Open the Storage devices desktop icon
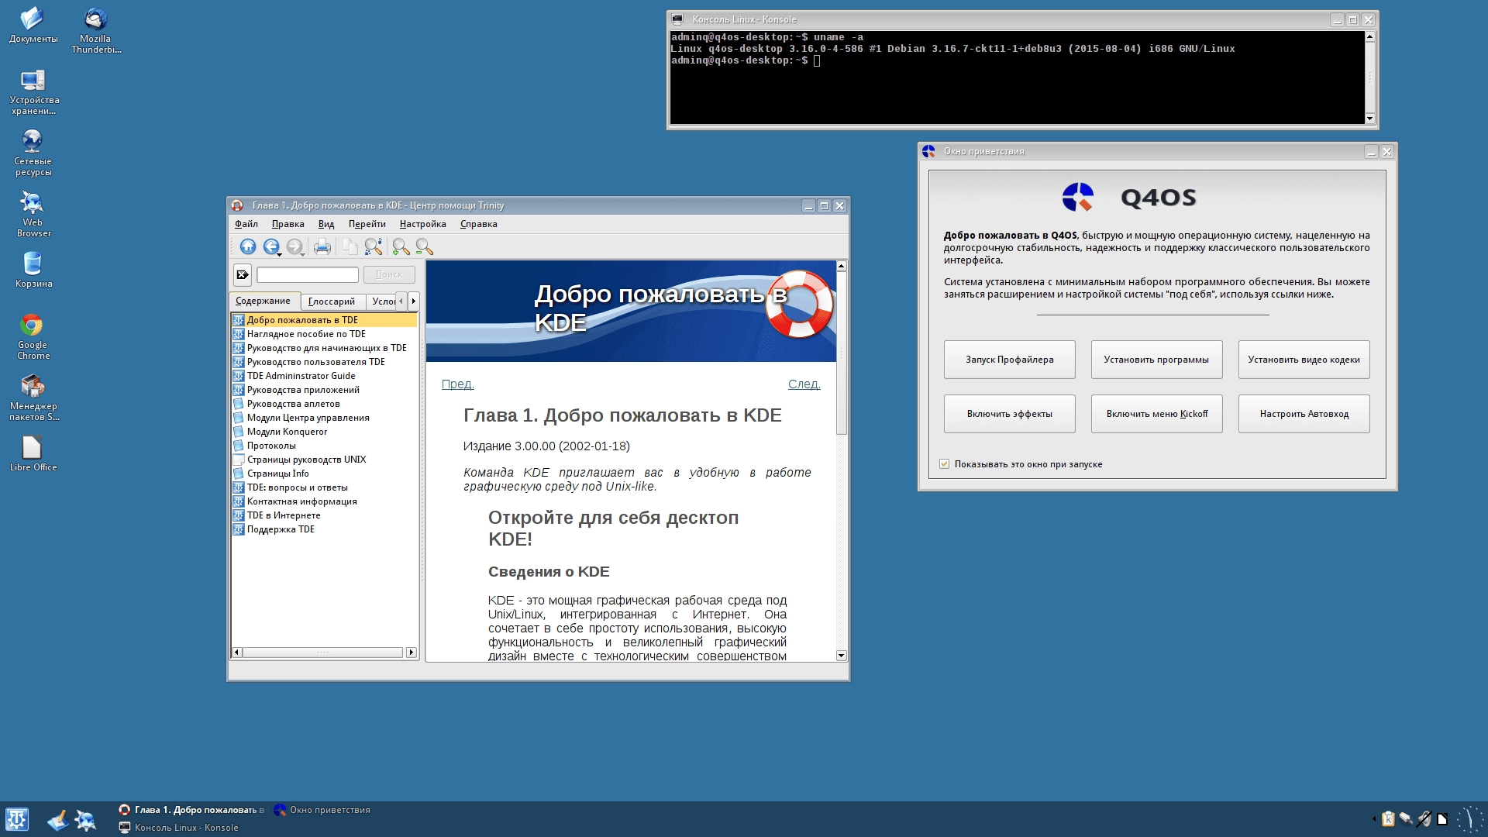Viewport: 1488px width, 837px height. click(x=33, y=91)
